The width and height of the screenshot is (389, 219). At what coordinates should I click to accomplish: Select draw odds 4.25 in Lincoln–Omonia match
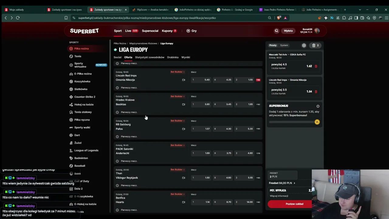(x=223, y=80)
